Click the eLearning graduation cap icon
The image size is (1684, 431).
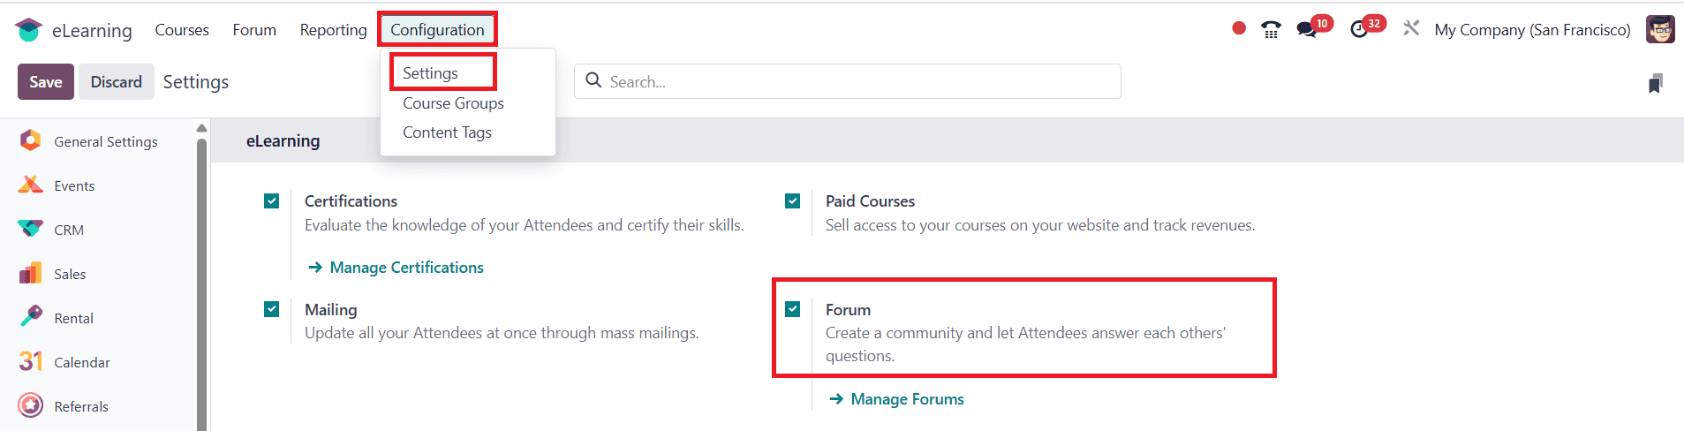click(x=28, y=30)
